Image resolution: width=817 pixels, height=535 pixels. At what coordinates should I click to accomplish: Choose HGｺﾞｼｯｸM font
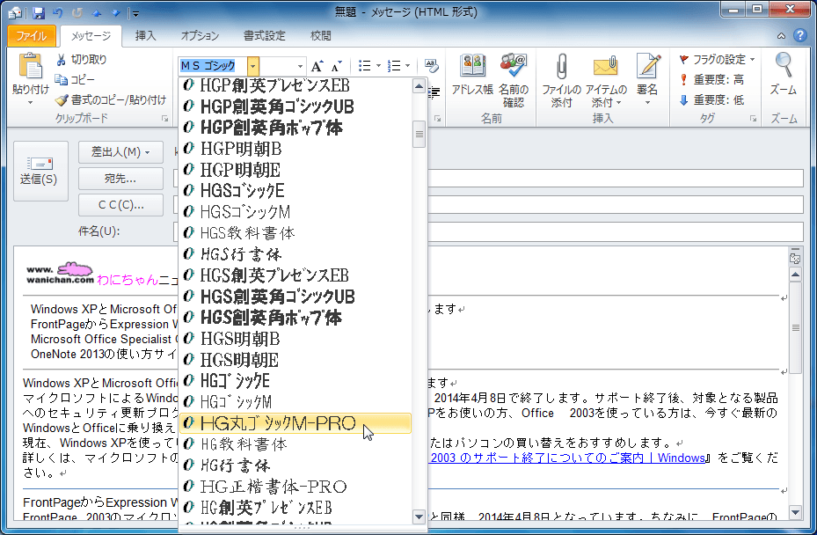295,402
